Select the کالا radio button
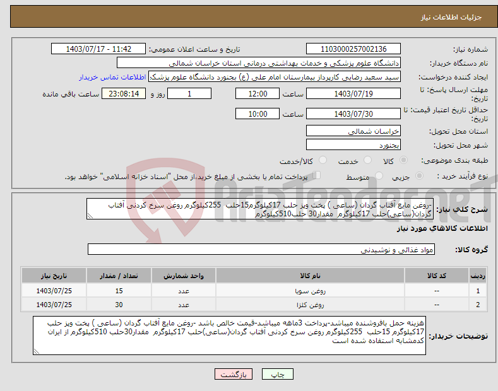The image size is (498, 391). [x=403, y=160]
